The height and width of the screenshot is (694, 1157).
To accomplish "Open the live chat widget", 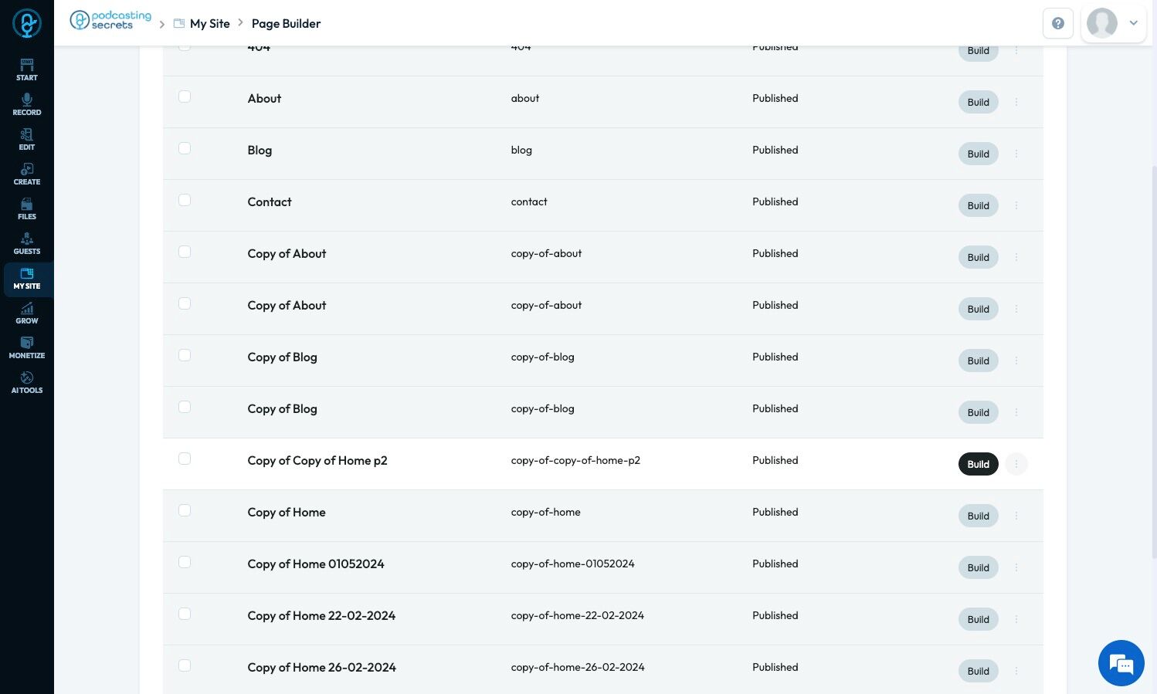I will click(1121, 663).
